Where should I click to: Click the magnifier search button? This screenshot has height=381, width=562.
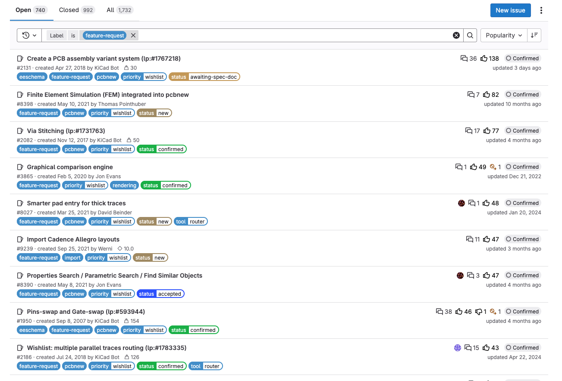point(470,35)
